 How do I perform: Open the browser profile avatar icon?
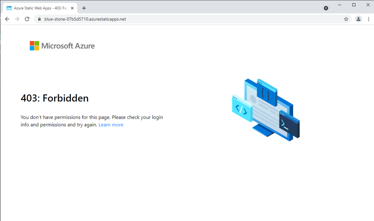[x=359, y=19]
